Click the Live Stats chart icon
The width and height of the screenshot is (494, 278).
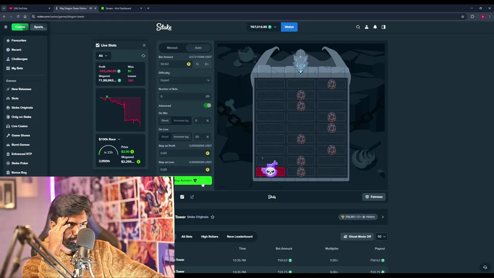click(98, 45)
